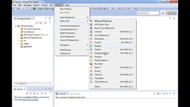Expand the JRE System Library node
Image resolution: width=190 pixels, height=107 pixels.
pyautogui.click(x=19, y=35)
